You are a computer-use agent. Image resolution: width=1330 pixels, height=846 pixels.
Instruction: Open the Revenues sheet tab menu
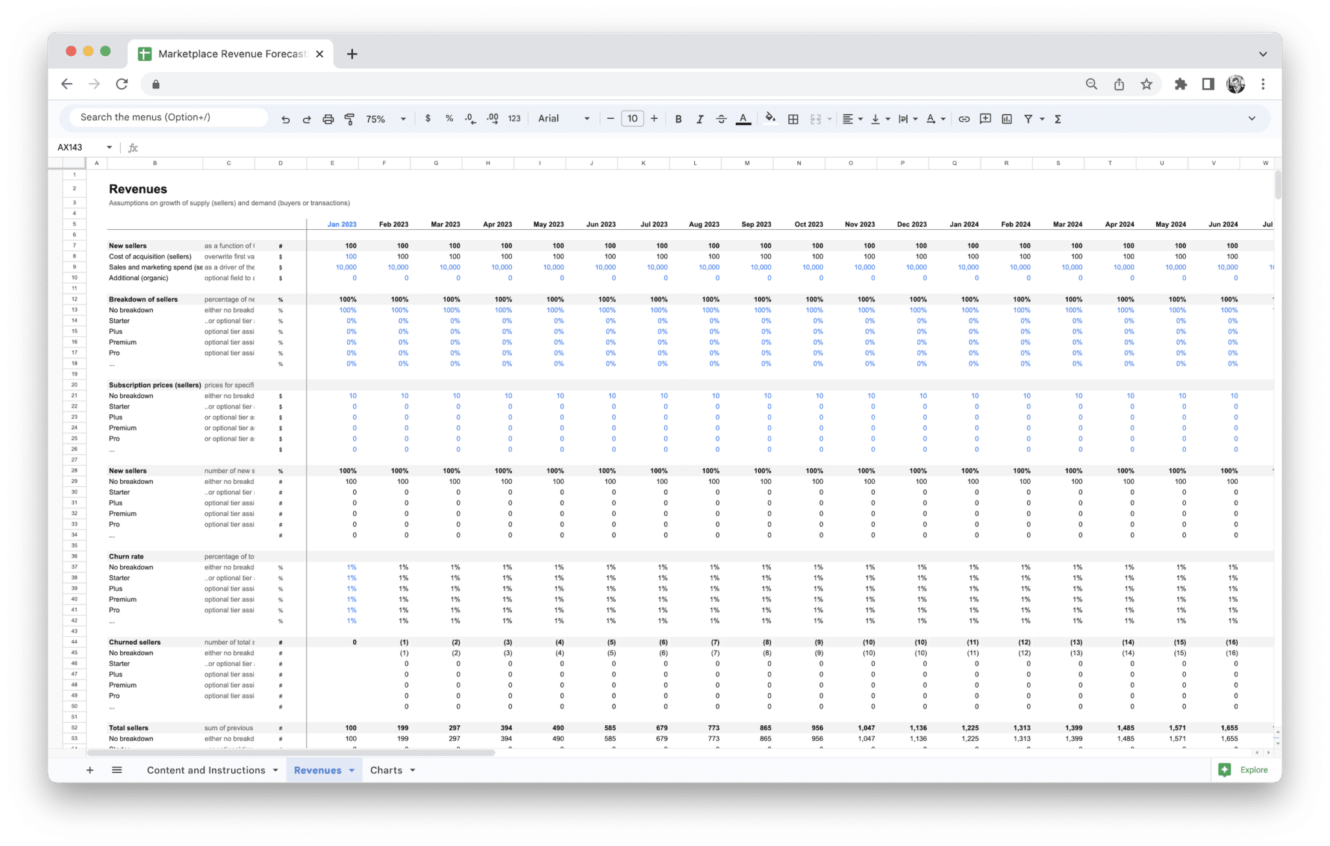[351, 770]
